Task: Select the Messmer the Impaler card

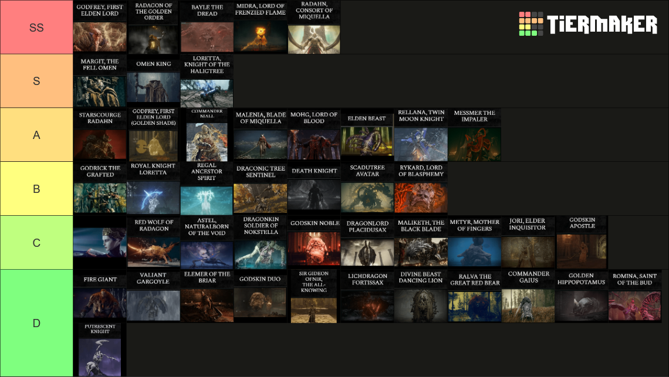Action: (474, 135)
